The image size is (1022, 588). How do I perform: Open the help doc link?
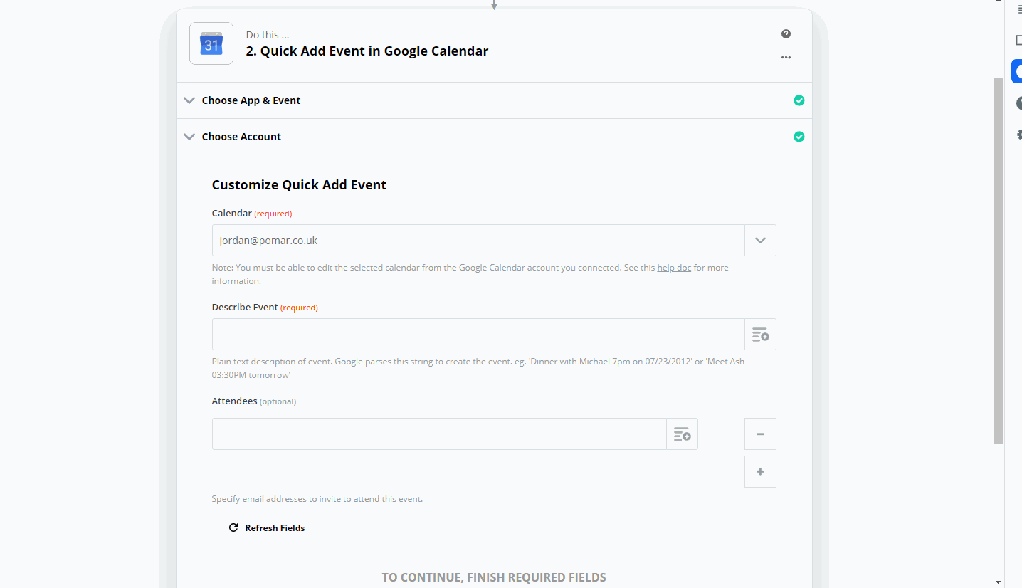[x=674, y=268]
